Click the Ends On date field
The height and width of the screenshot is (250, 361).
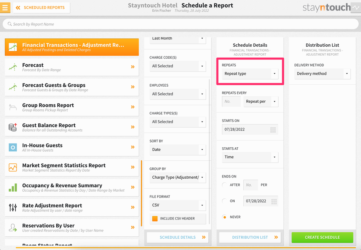click(x=261, y=201)
